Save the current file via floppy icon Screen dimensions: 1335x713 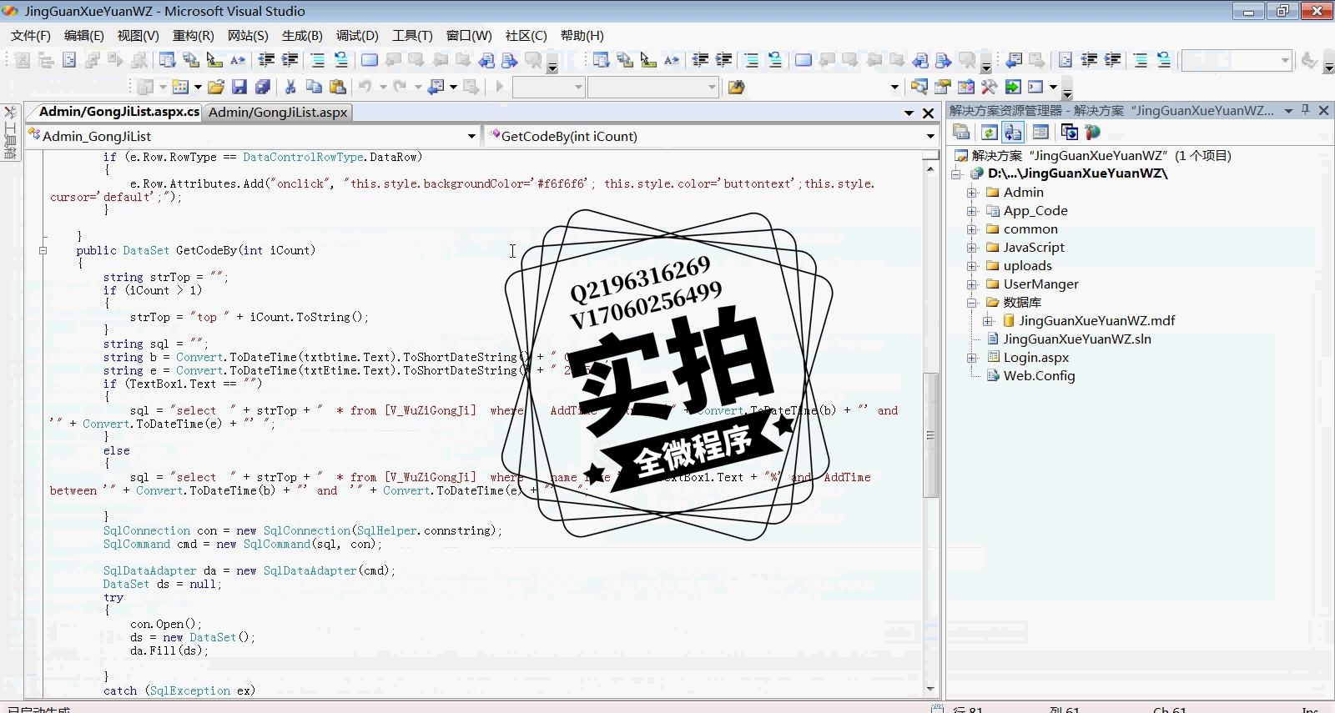coord(239,87)
